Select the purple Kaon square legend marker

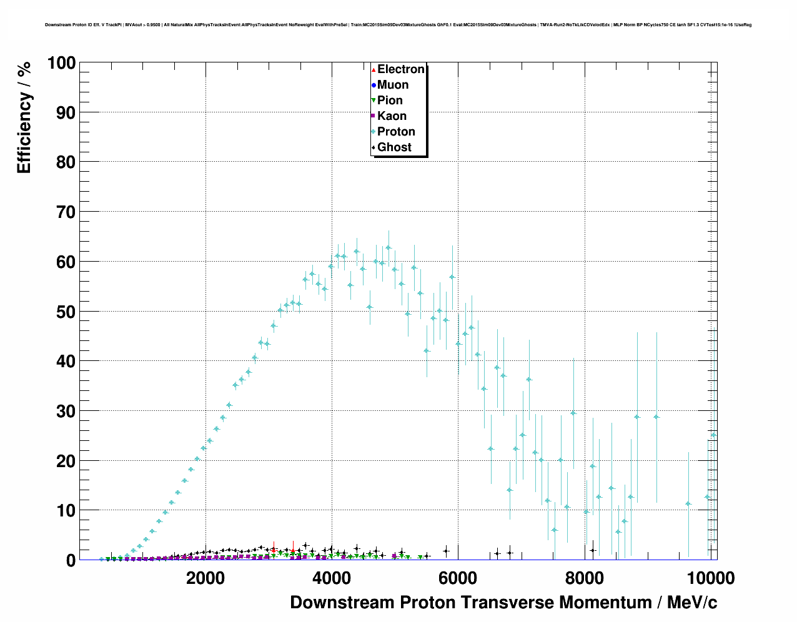coord(374,116)
